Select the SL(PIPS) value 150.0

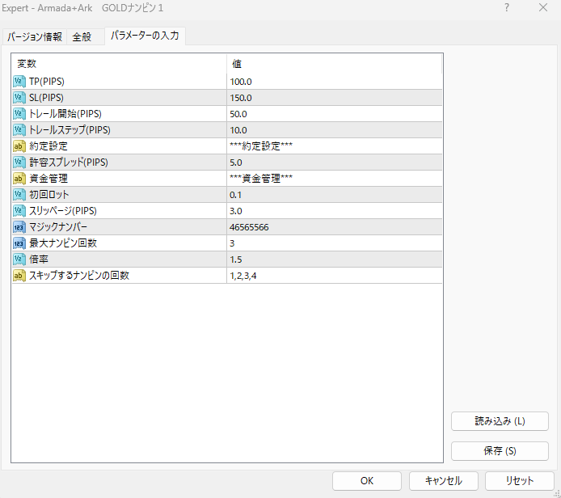pyautogui.click(x=241, y=98)
